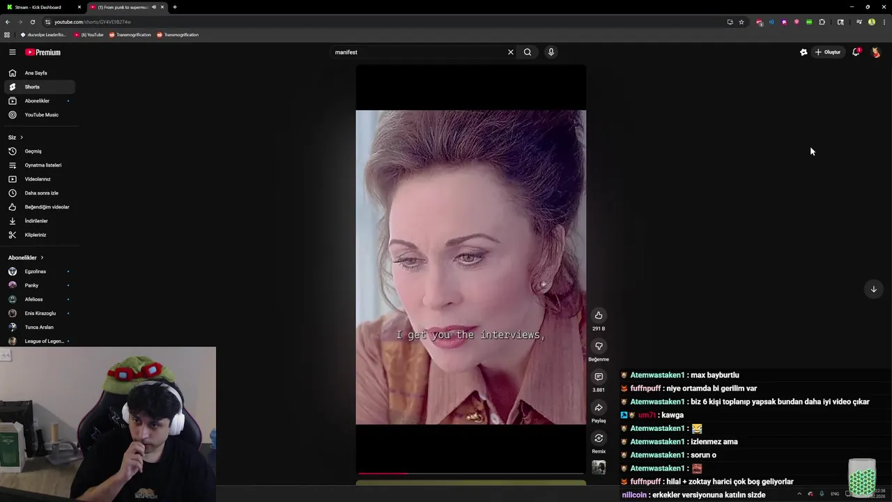Reload the current page

tap(32, 22)
